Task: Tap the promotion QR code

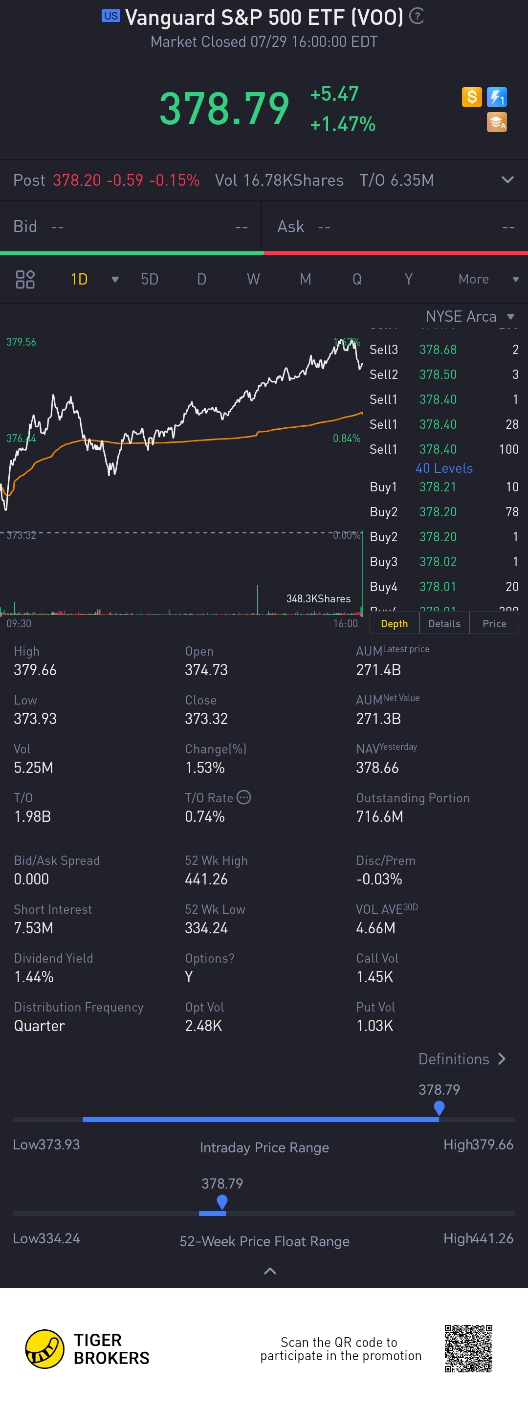Action: (468, 1348)
